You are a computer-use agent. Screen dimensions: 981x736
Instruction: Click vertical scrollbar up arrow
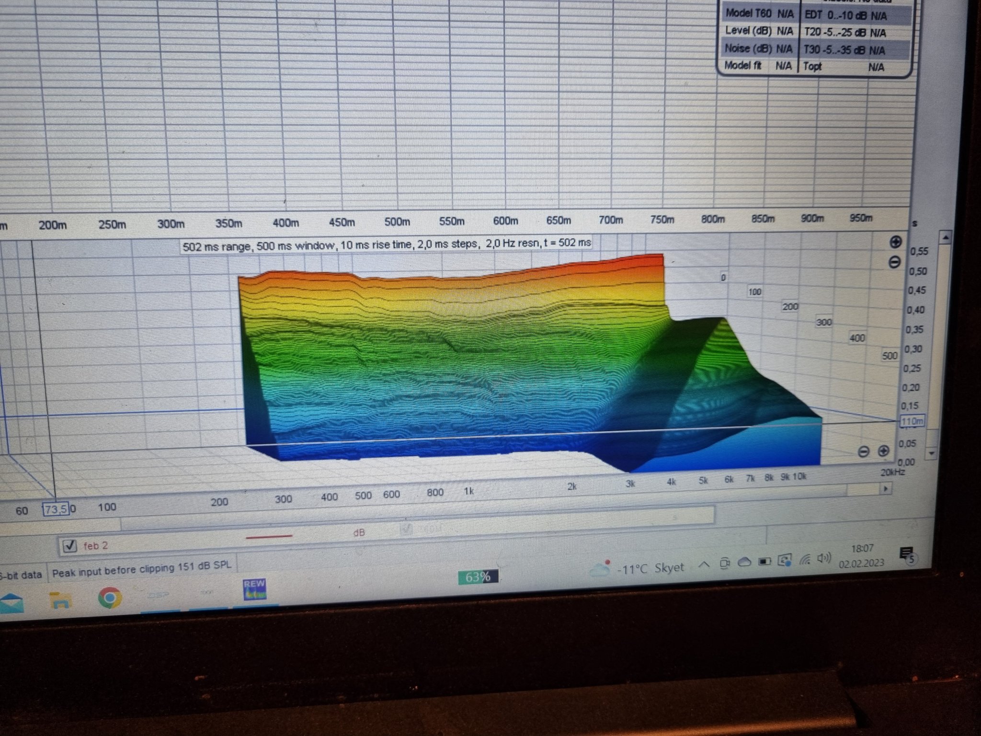click(x=946, y=237)
